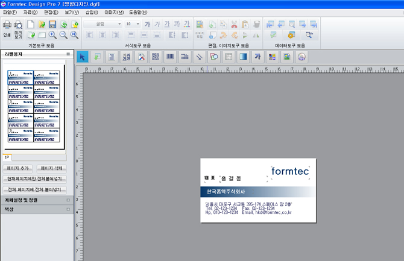The width and height of the screenshot is (404, 261).
Task: Click the green refresh arrows icon
Action: pos(64,24)
